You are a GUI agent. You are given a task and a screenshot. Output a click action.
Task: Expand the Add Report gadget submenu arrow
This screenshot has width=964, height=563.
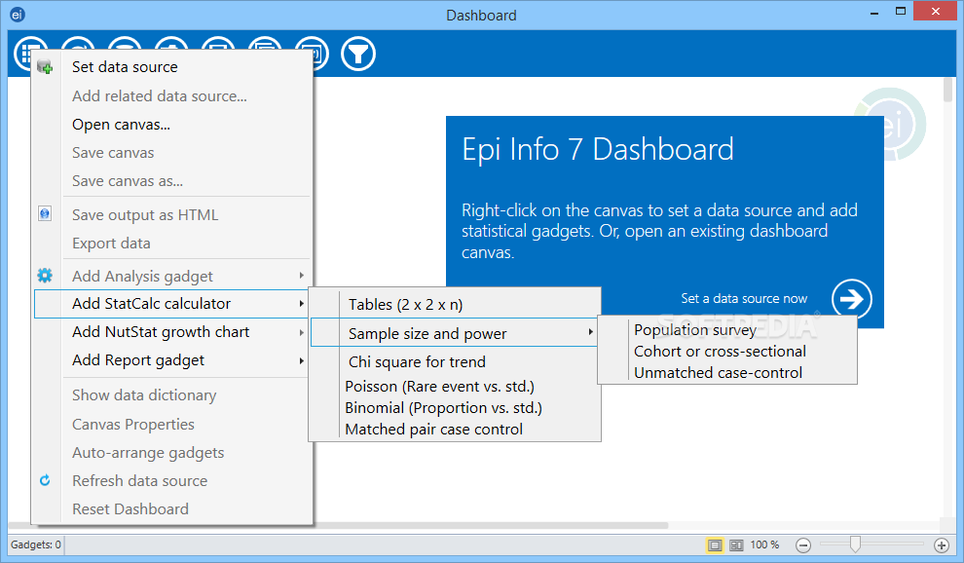pos(301,360)
